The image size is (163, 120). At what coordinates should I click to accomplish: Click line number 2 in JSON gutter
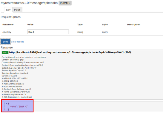[4, 107]
